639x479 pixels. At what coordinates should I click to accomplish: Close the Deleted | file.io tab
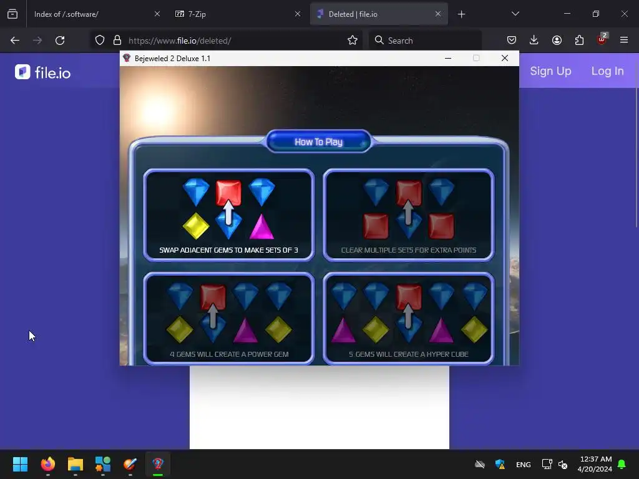point(438,14)
